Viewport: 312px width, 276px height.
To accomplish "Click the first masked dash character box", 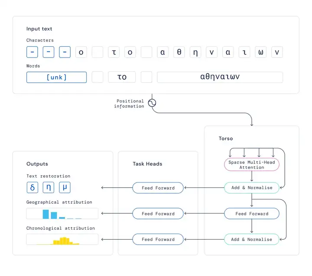I will (x=32, y=52).
